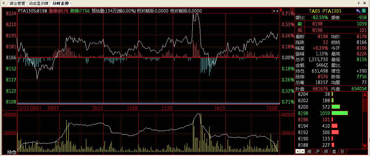Collapse the chart header with << button
The width and height of the screenshot is (370, 156).
(275, 11)
